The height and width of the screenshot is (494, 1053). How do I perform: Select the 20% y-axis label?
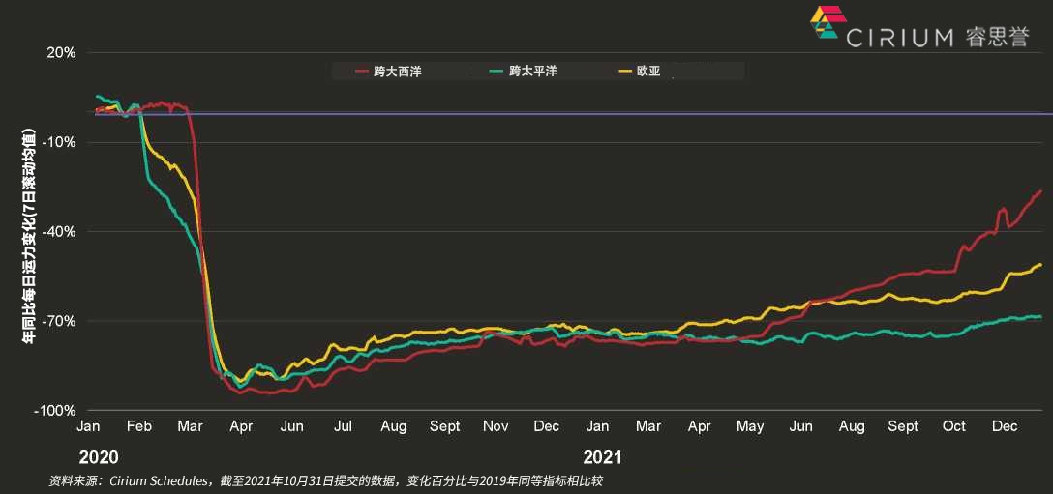(x=62, y=53)
